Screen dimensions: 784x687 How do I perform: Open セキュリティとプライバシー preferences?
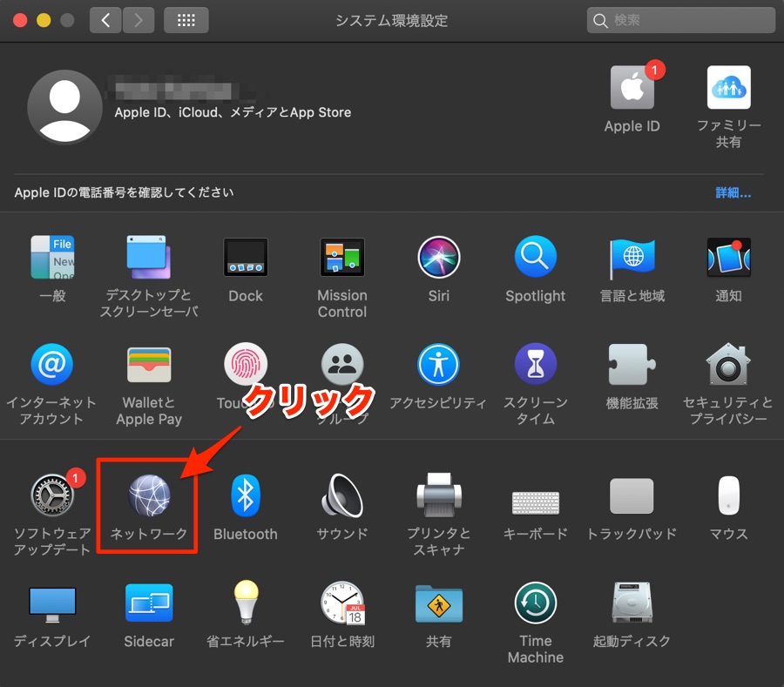click(728, 364)
